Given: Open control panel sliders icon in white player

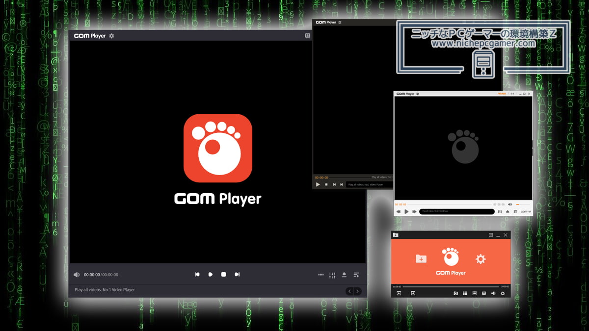Looking at the screenshot, I should 500,212.
